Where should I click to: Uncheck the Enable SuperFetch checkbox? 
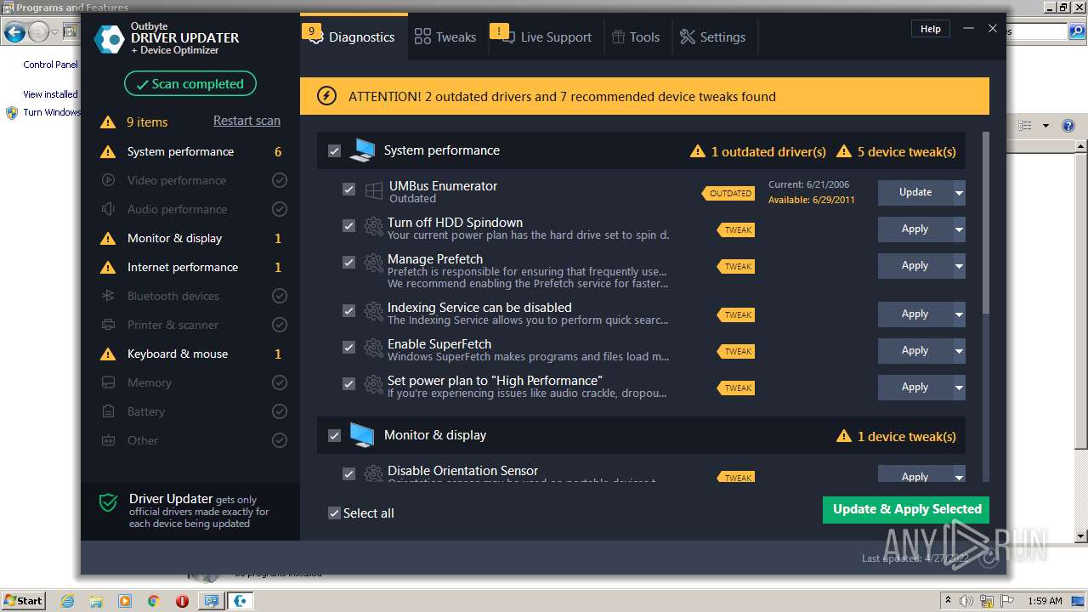pyautogui.click(x=348, y=348)
